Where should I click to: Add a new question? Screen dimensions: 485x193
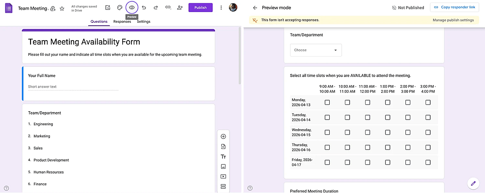tap(223, 136)
